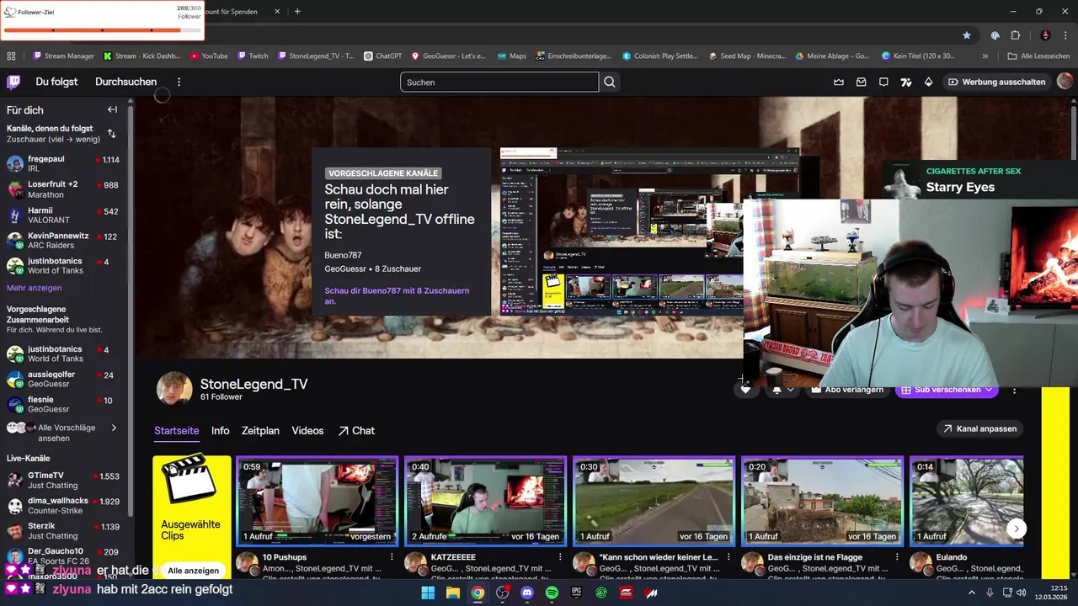Open a new browser tab
Viewport: 1078px width, 606px height.
coord(297,12)
